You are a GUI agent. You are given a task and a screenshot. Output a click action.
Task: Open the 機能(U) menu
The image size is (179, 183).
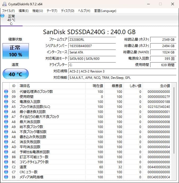click(38, 11)
